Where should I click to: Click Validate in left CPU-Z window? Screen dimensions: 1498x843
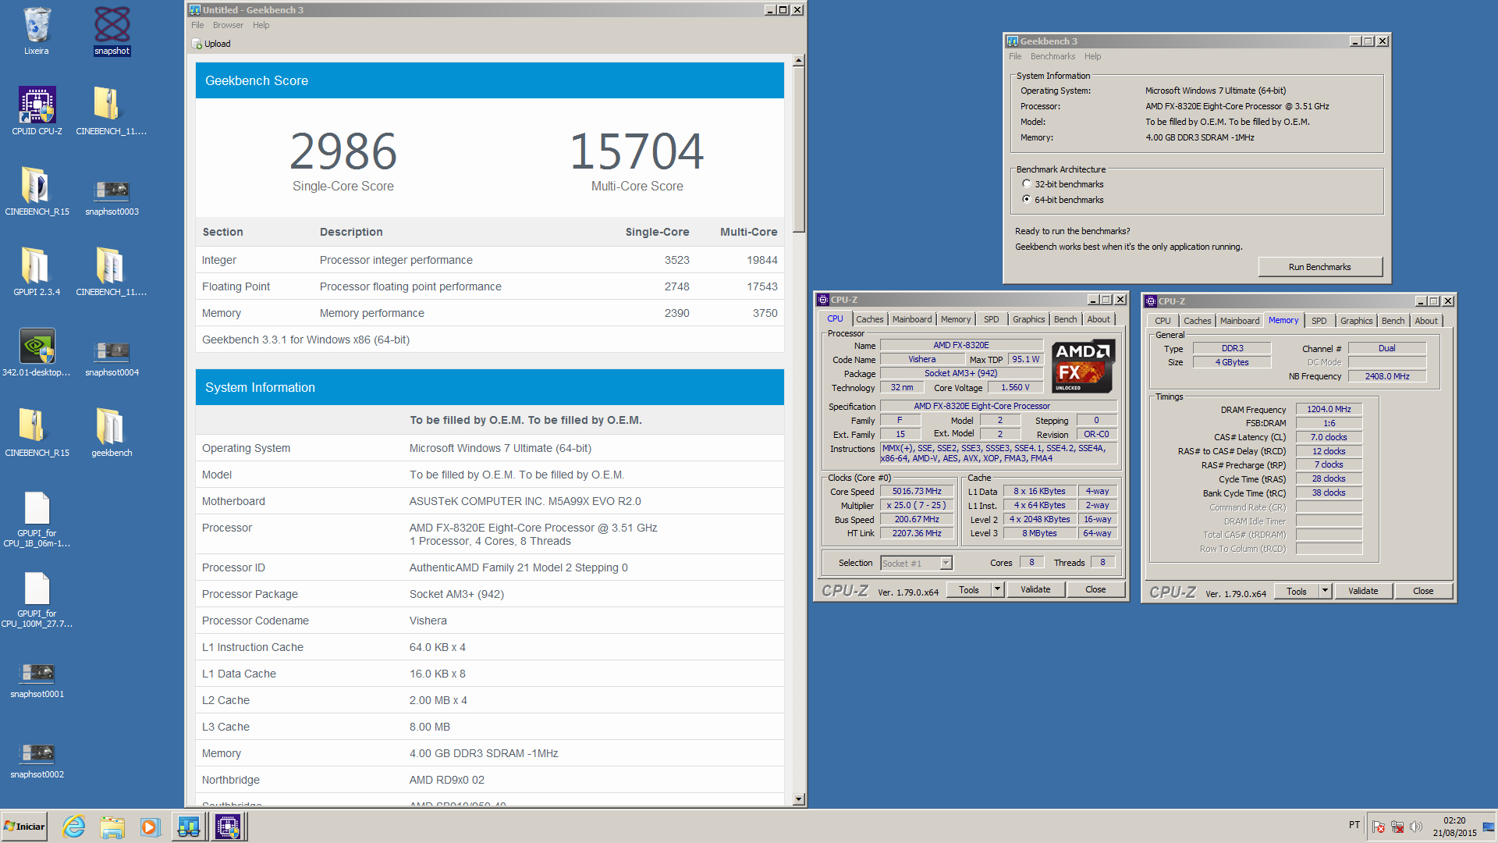(1035, 590)
